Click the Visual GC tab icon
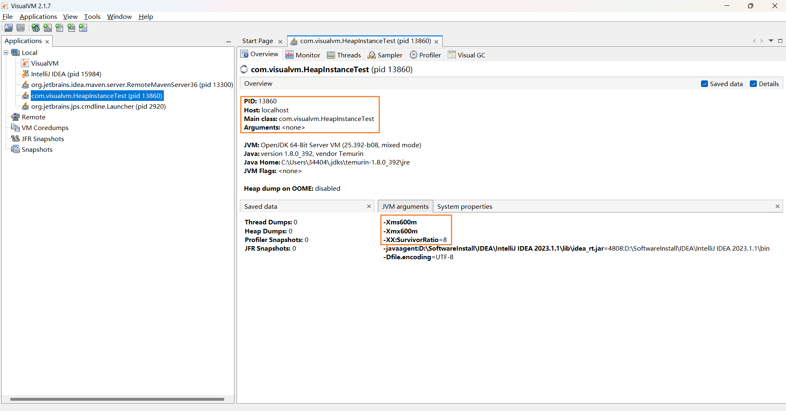This screenshot has width=786, height=411. click(452, 55)
